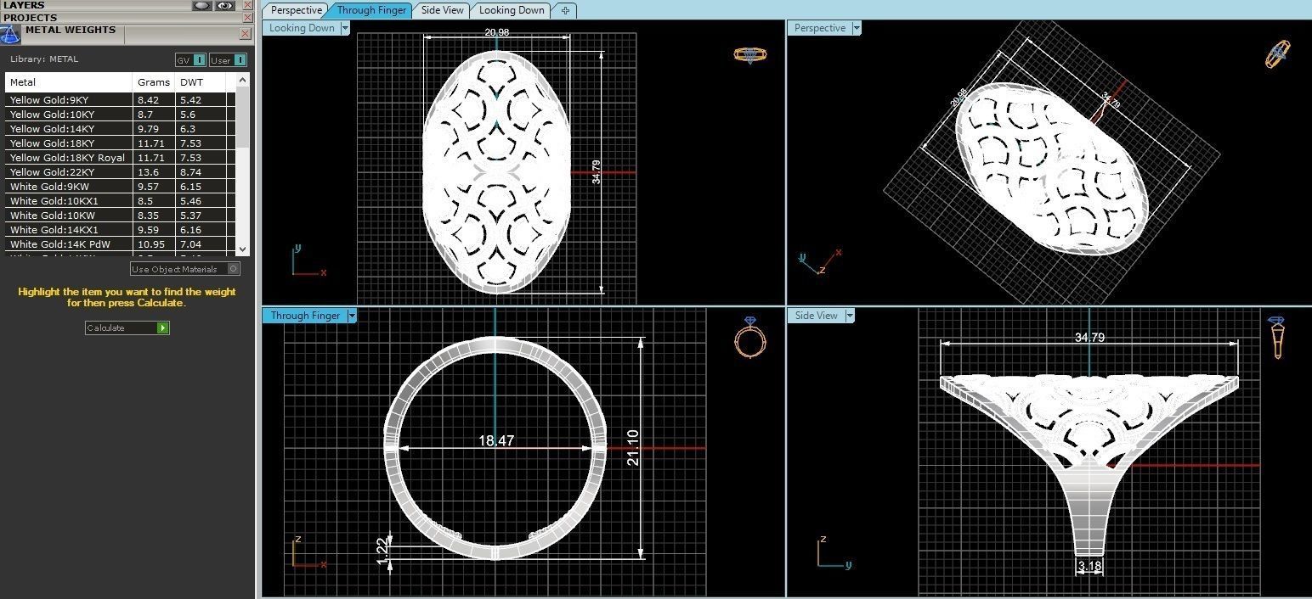
Task: Enable Use Object Materials option
Action: coord(185,269)
